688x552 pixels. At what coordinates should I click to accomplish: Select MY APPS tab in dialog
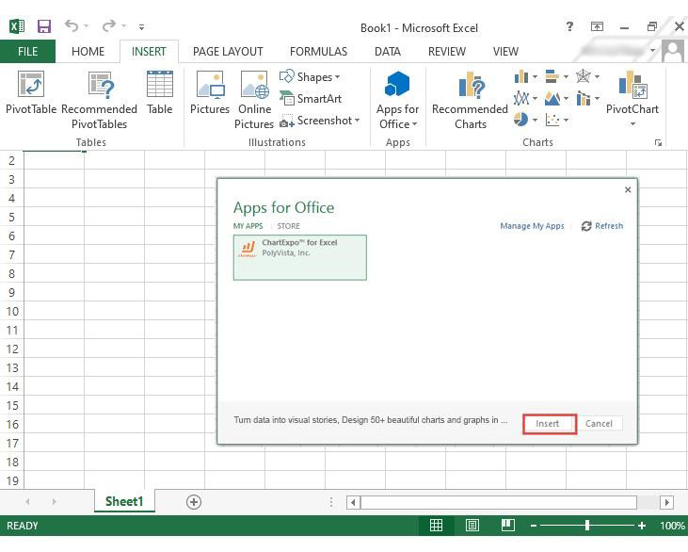(248, 226)
